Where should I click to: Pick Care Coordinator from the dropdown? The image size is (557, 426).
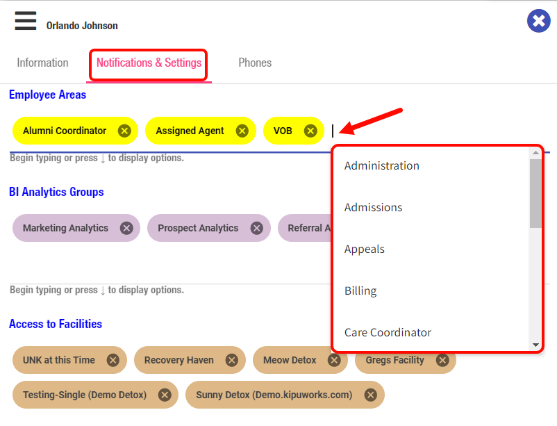pos(388,332)
